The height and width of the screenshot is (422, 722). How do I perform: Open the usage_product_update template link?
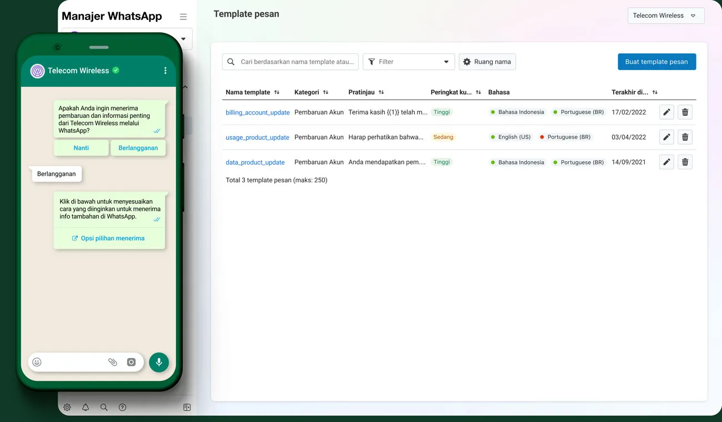pos(257,137)
